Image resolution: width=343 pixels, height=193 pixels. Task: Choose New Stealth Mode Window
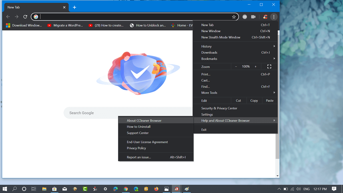point(236,37)
